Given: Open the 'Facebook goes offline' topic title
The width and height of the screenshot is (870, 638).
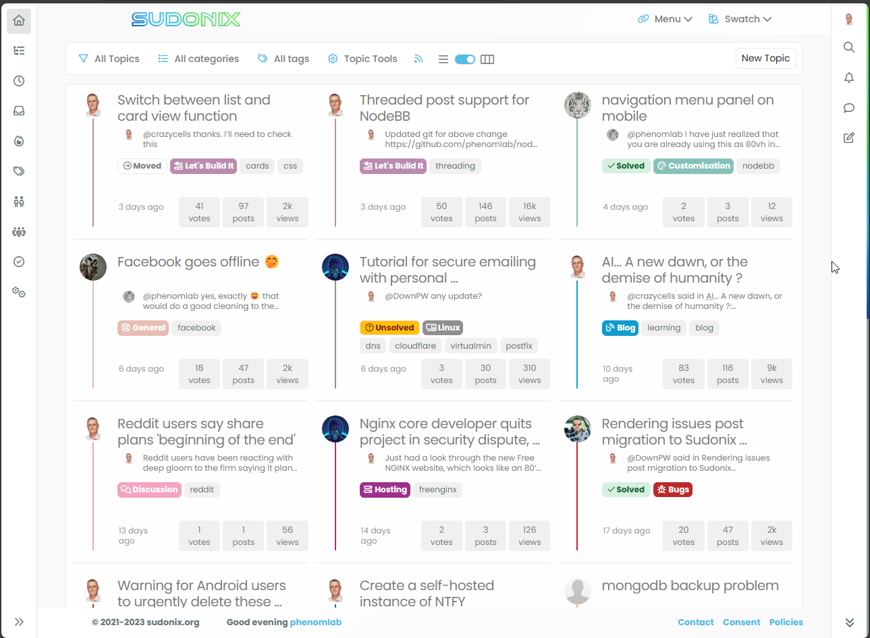Looking at the screenshot, I should click(188, 262).
